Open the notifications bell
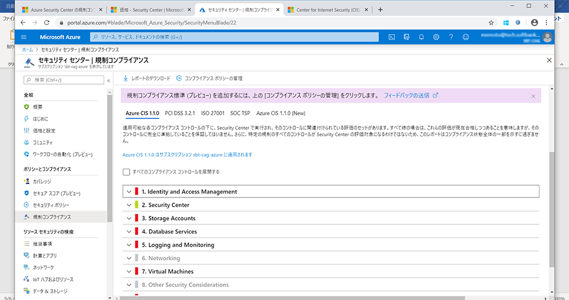 [421, 37]
